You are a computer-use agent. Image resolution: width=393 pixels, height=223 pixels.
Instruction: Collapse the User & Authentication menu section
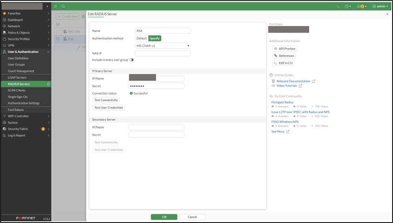[x=49, y=52]
